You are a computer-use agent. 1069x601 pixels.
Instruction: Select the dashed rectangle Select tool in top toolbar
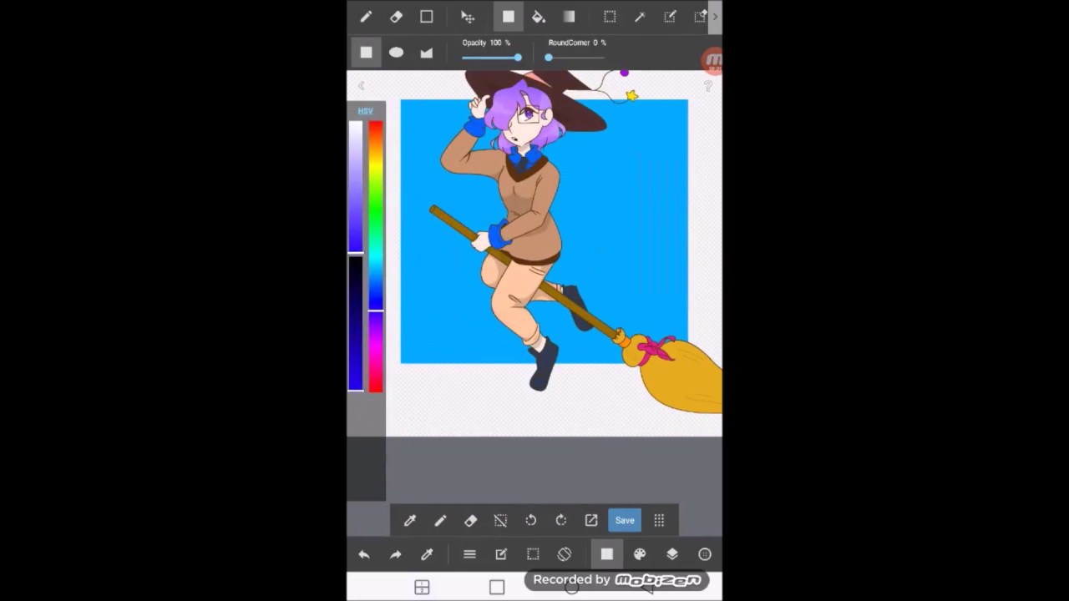tap(610, 17)
